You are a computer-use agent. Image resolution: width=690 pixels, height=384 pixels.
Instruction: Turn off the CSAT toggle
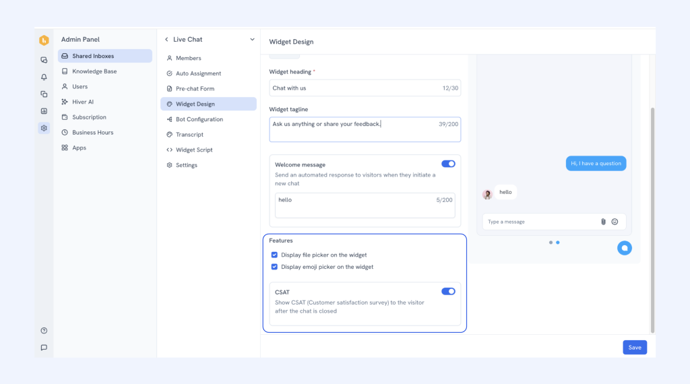pyautogui.click(x=448, y=292)
